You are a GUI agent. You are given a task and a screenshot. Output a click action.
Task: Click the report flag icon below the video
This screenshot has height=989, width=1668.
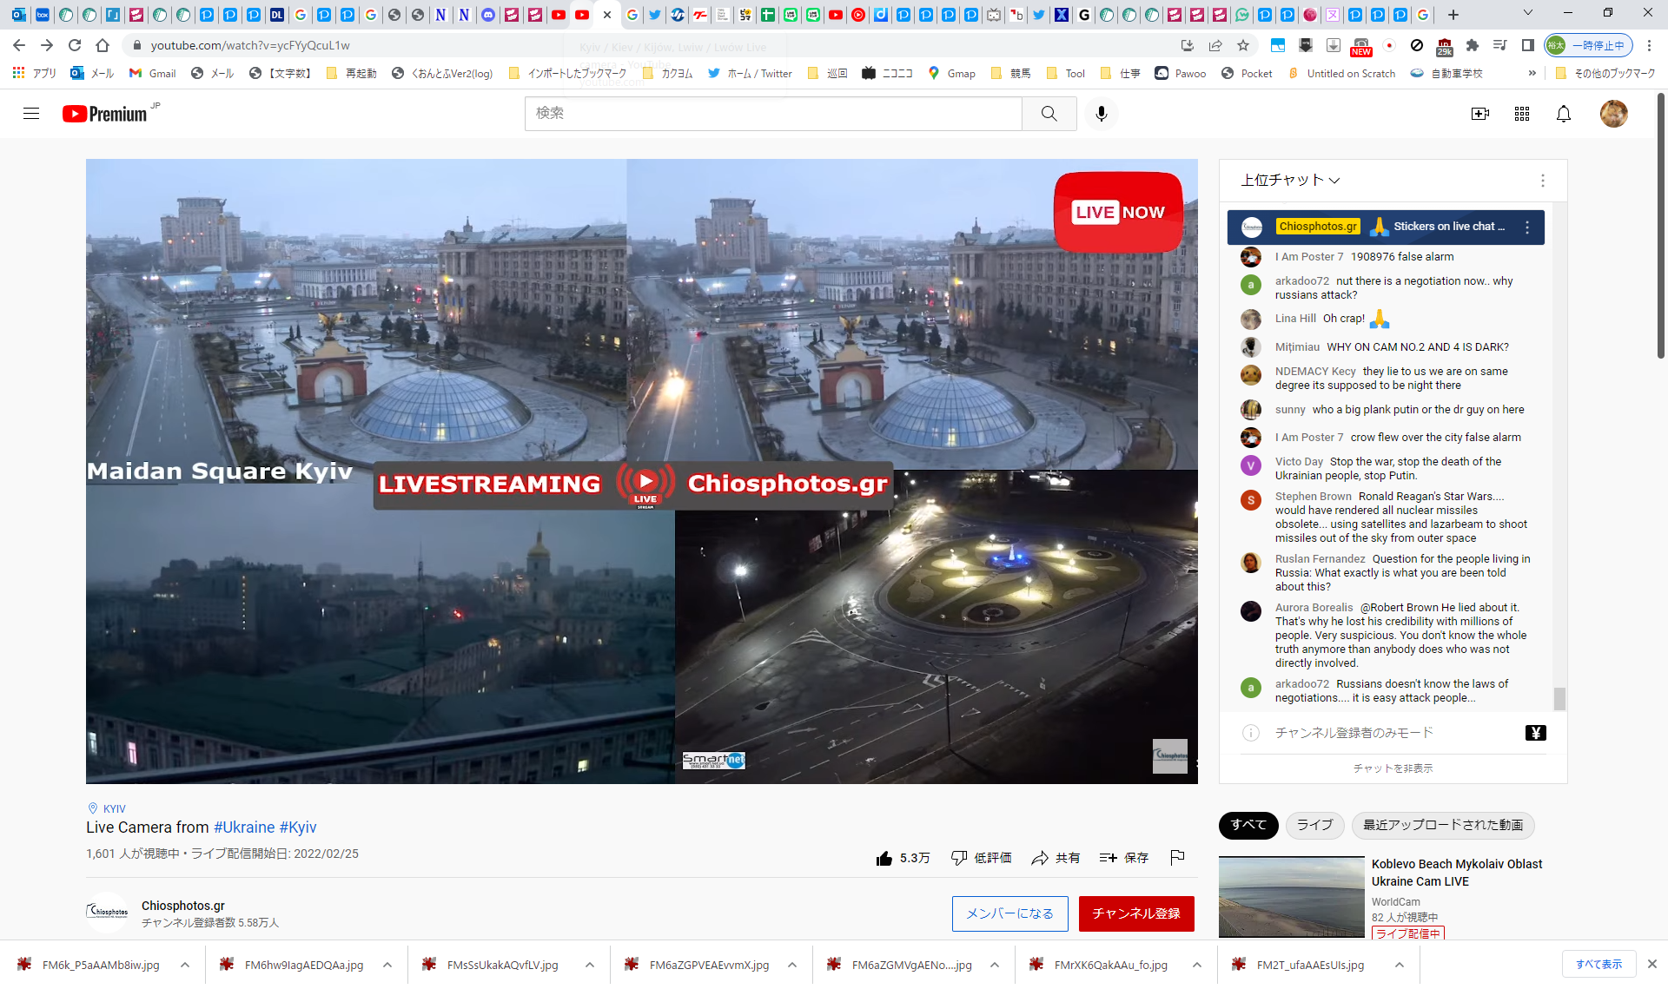pos(1177,858)
